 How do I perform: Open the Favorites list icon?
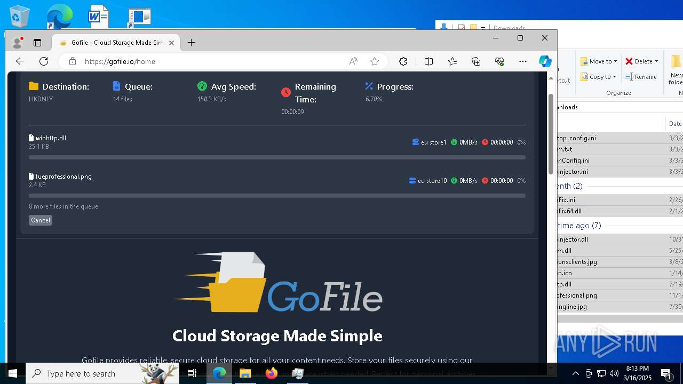tap(452, 61)
